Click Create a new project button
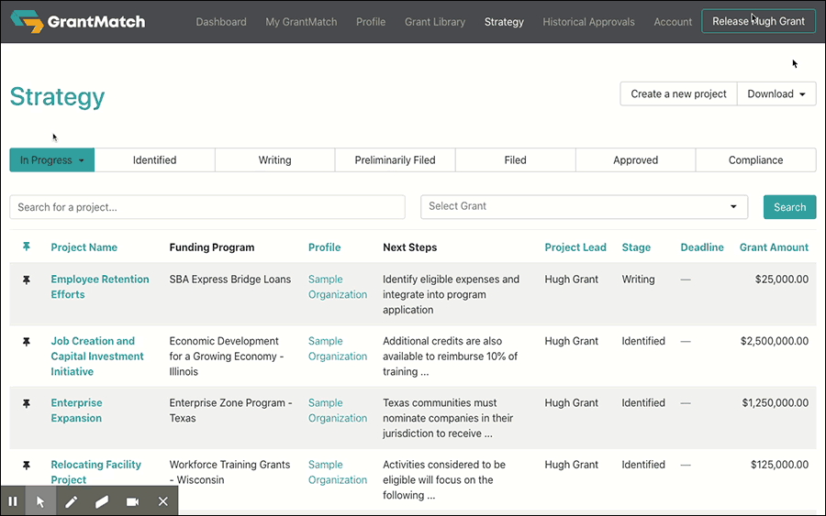Screen dimensions: 826x516 [x=678, y=93]
